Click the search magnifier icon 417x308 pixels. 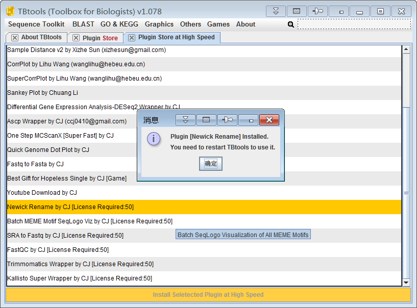tap(291, 24)
